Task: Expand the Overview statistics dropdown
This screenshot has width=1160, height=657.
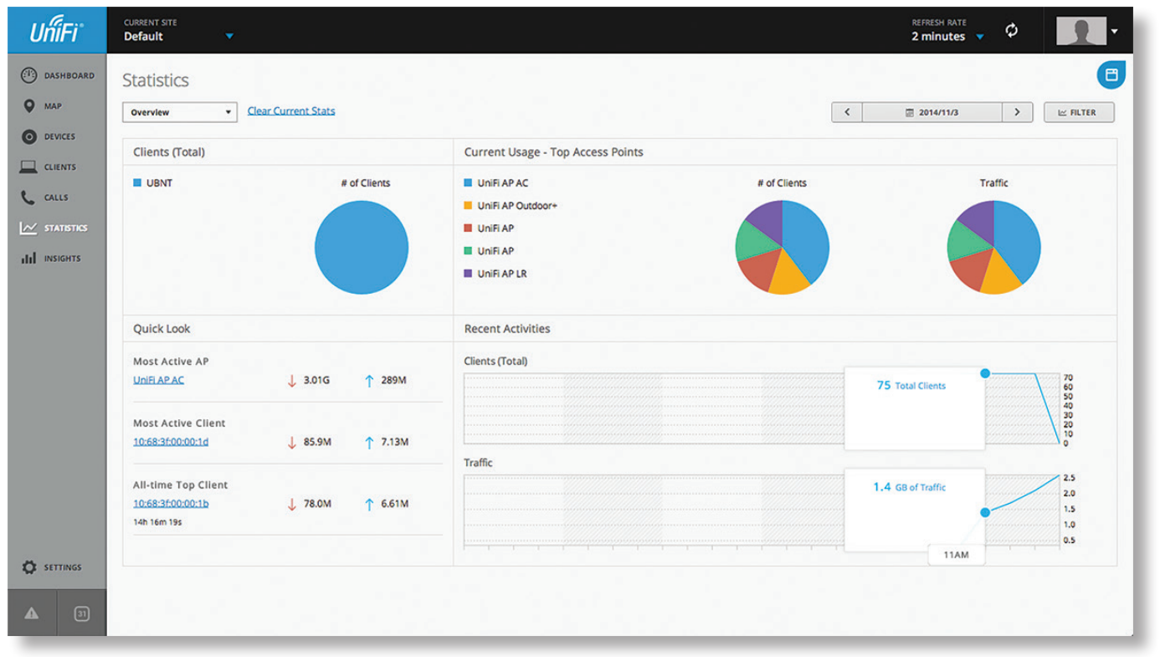Action: pos(179,112)
